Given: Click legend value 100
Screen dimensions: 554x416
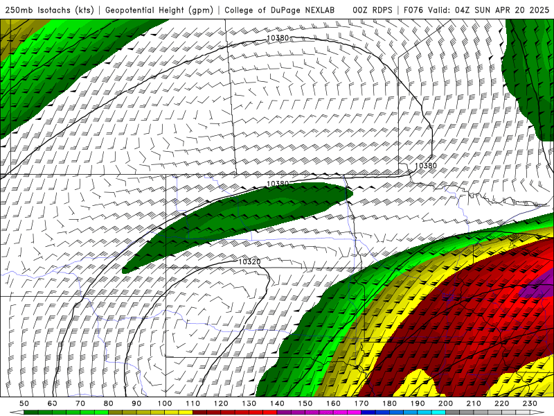Looking at the screenshot, I should point(165,404).
